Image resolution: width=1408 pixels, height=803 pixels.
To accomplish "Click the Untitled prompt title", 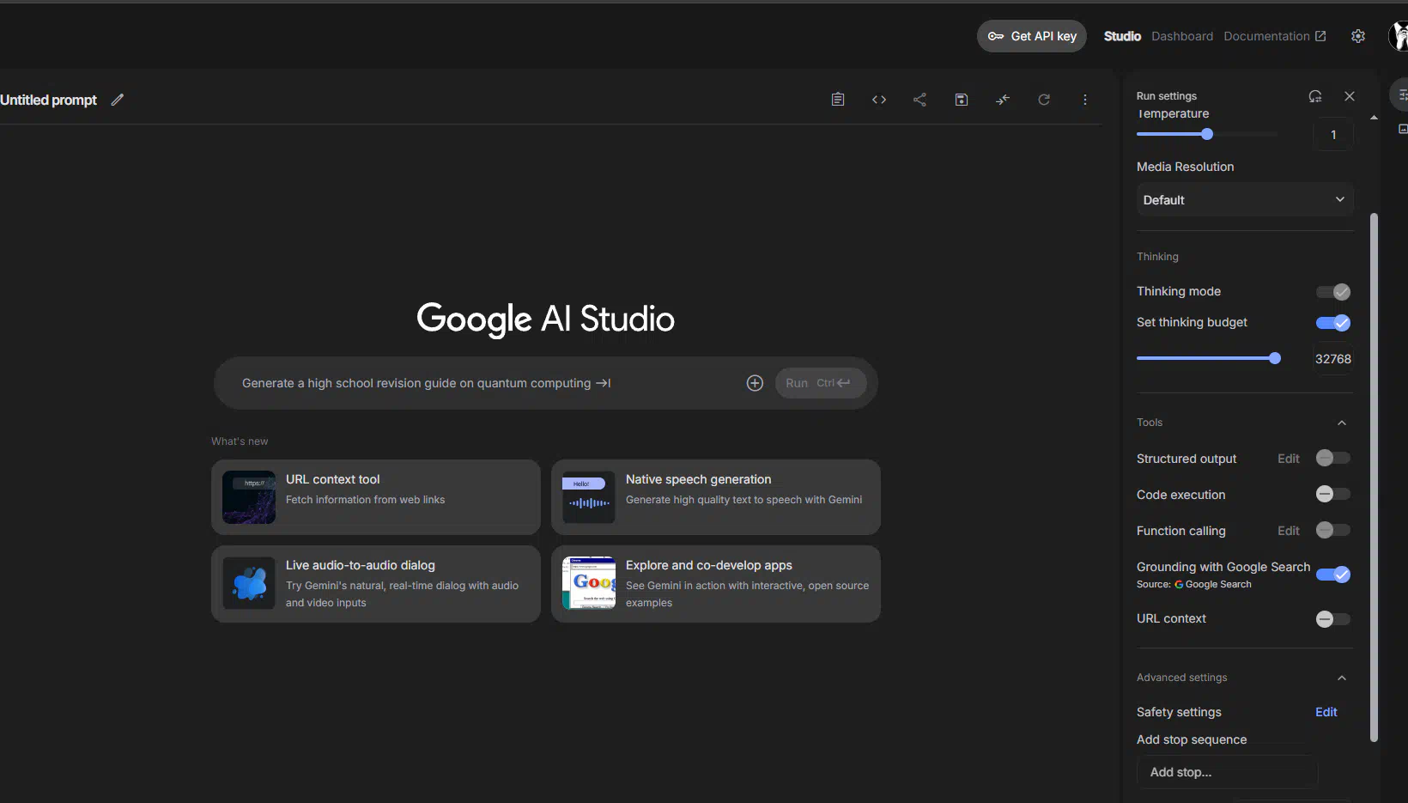I will coord(49,100).
